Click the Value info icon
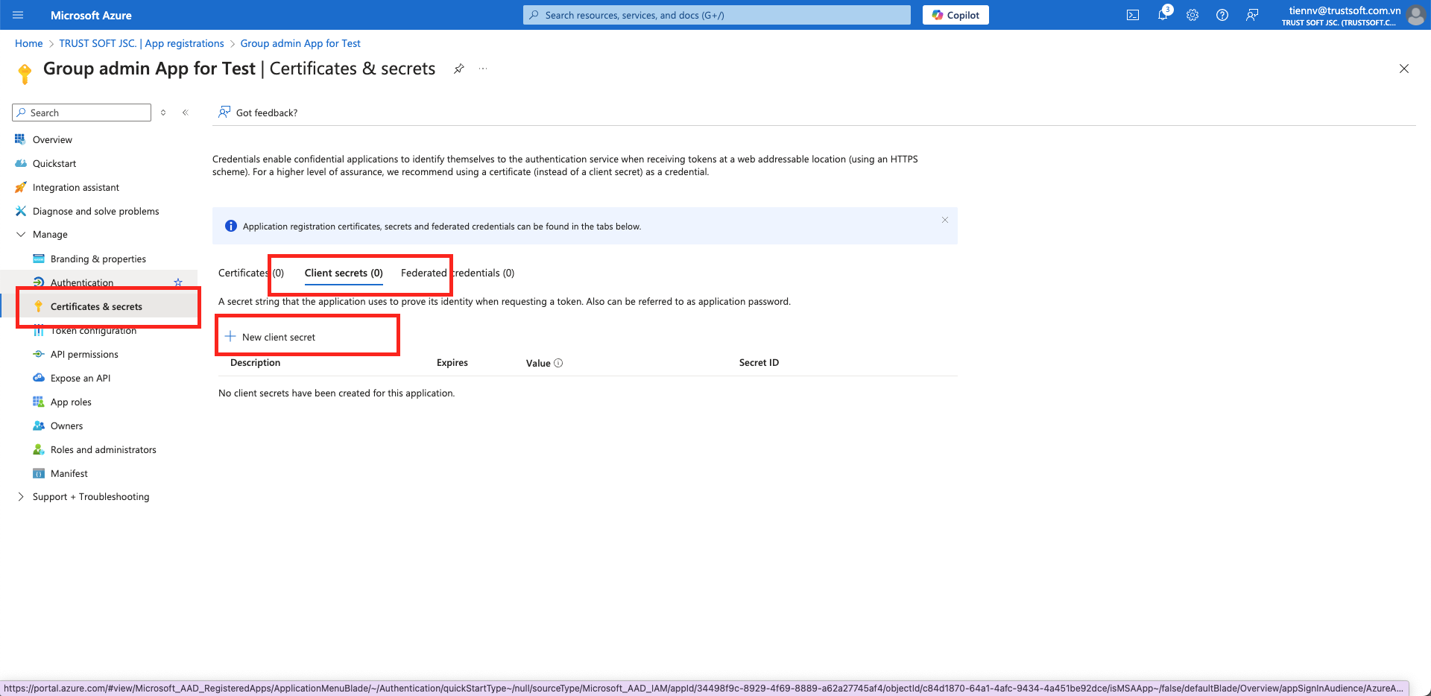The width and height of the screenshot is (1431, 696). (x=558, y=363)
